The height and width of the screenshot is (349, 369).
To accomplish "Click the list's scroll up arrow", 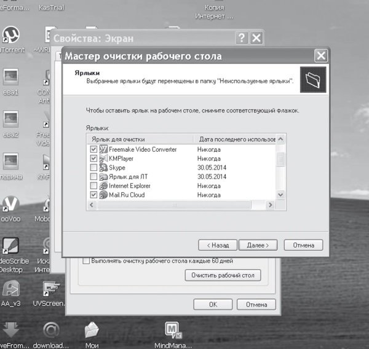I will [280, 139].
